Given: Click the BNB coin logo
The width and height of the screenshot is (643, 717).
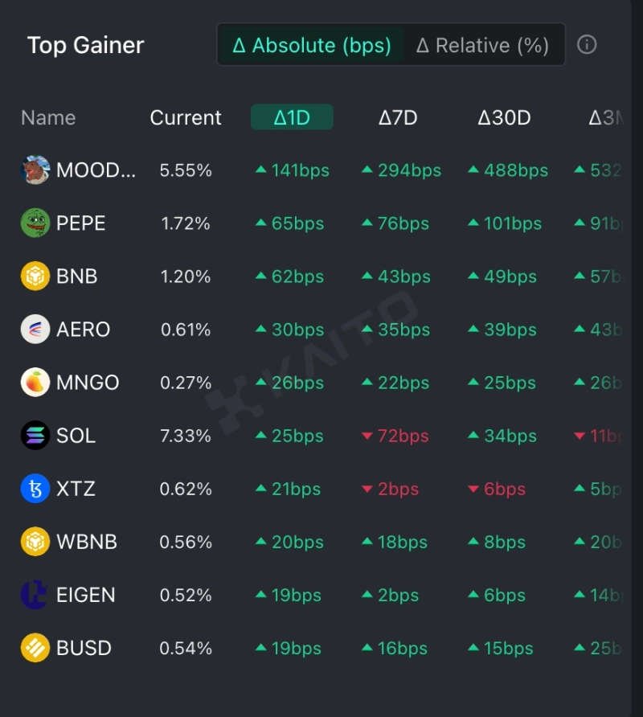Looking at the screenshot, I should (35, 277).
